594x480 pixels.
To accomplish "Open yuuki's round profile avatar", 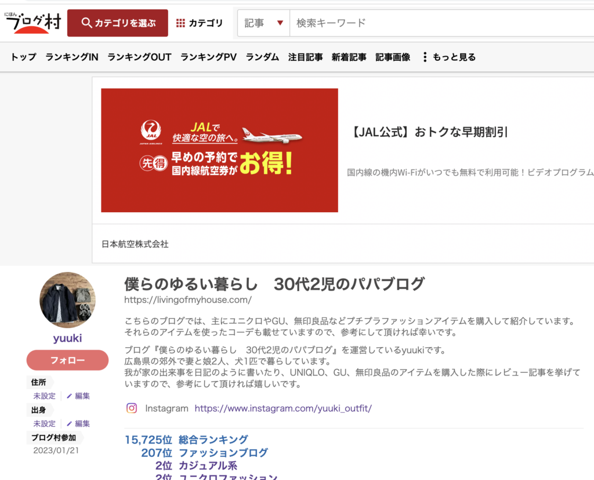I will pyautogui.click(x=67, y=300).
